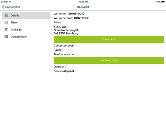
Task: Click the Serviceafspraak assignment text
Action: click(x=64, y=71)
